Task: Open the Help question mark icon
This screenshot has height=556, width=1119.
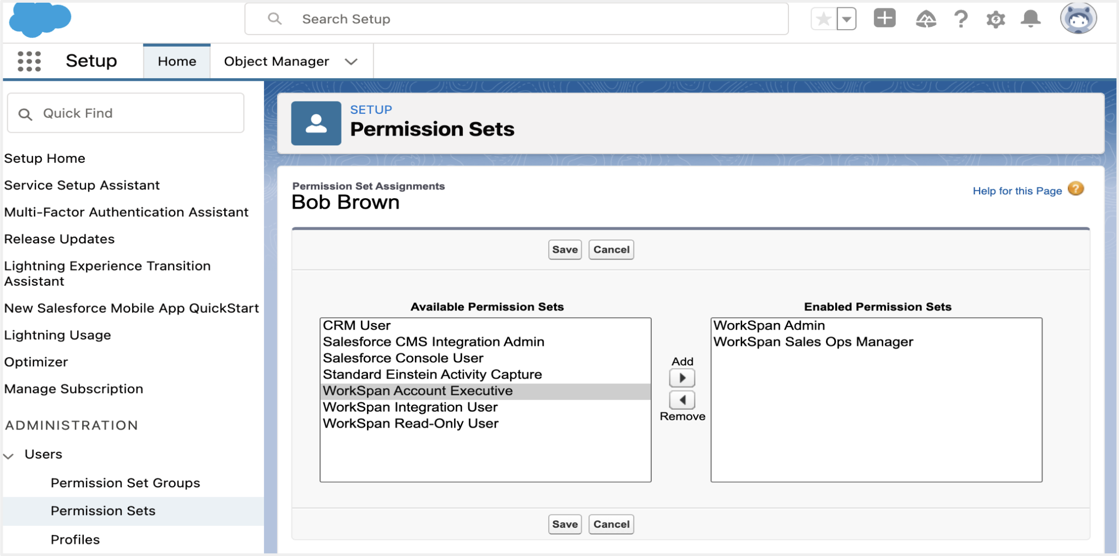Action: pyautogui.click(x=961, y=19)
